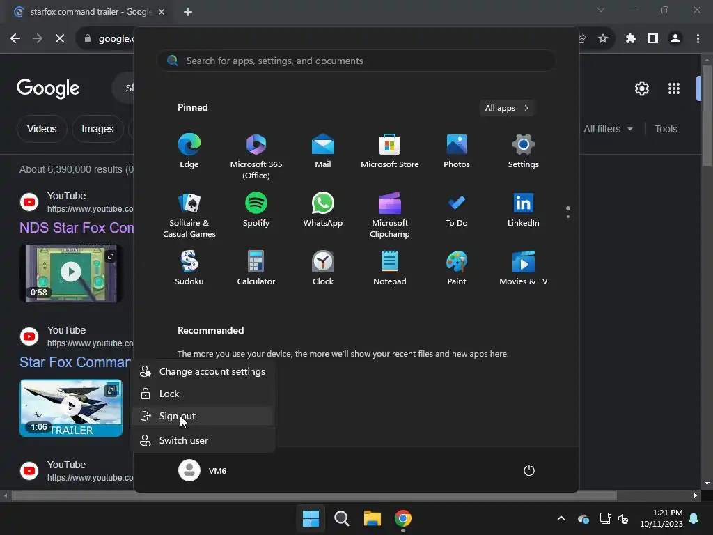
Task: Open Notepad from pinned apps
Action: coord(390,268)
